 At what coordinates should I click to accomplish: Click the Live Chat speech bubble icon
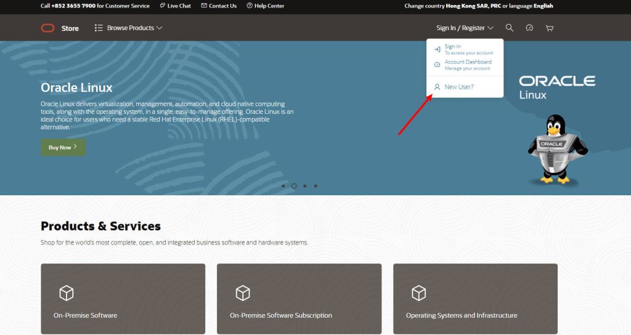pyautogui.click(x=162, y=6)
